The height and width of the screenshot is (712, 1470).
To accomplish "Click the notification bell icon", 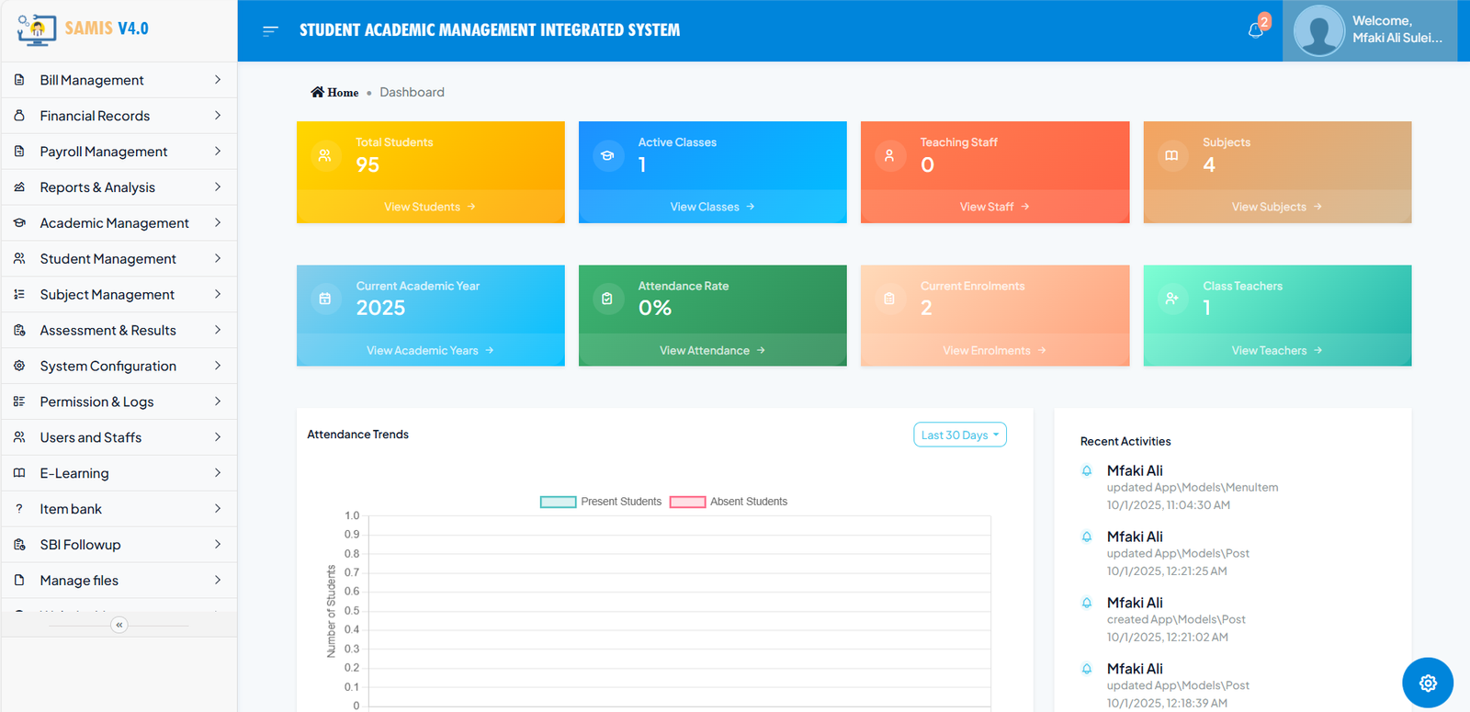I will pyautogui.click(x=1256, y=30).
